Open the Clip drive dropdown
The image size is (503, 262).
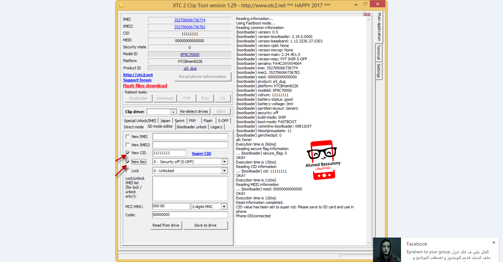(x=174, y=112)
